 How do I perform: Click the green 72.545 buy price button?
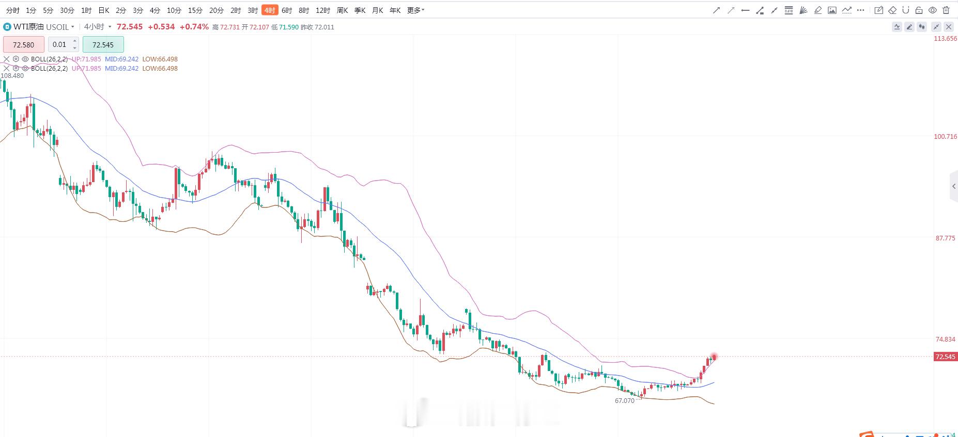[x=103, y=44]
